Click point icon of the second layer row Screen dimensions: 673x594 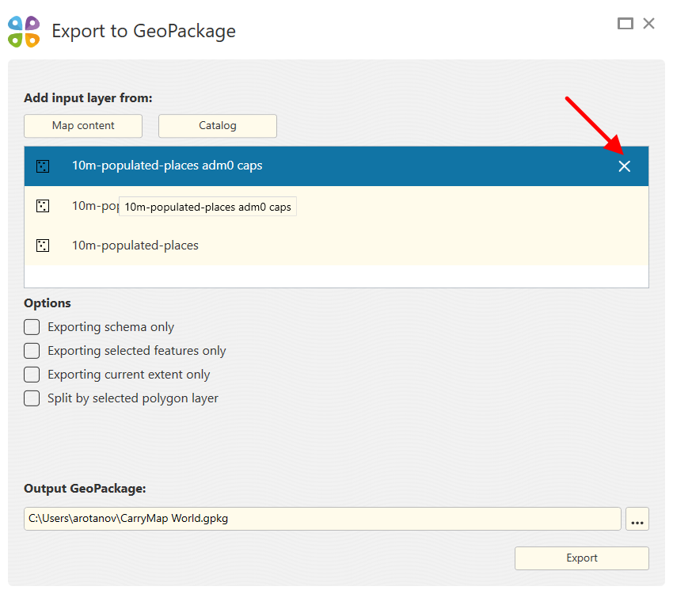43,206
